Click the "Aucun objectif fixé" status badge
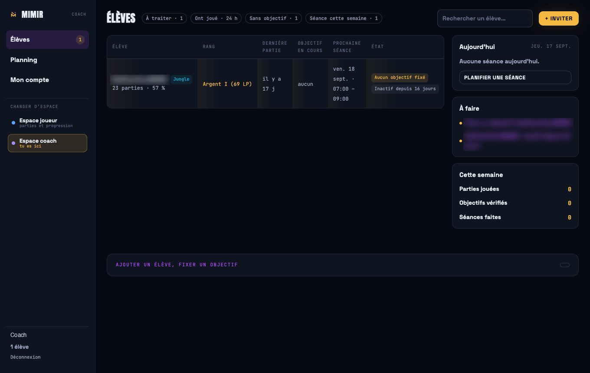This screenshot has height=373, width=590. click(x=400, y=78)
